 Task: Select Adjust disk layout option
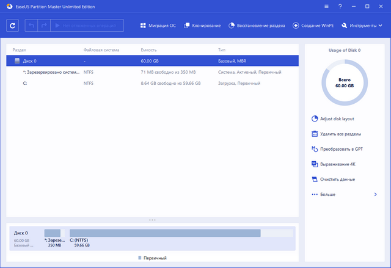click(x=337, y=118)
